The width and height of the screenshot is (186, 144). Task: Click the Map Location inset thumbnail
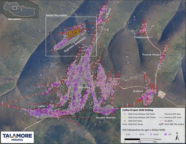[20, 9]
